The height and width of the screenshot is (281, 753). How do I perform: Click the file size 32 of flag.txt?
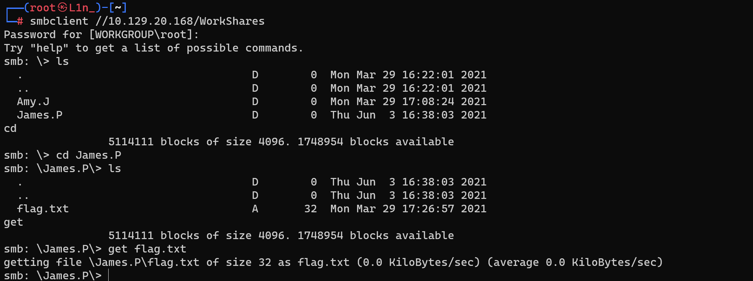(x=311, y=209)
